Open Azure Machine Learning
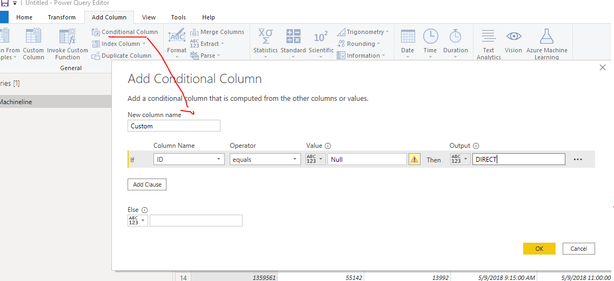The width and height of the screenshot is (614, 281). pyautogui.click(x=546, y=44)
